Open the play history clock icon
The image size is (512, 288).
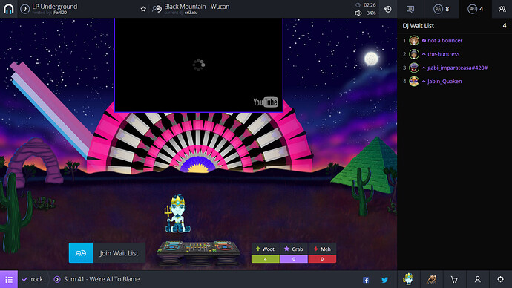(388, 9)
